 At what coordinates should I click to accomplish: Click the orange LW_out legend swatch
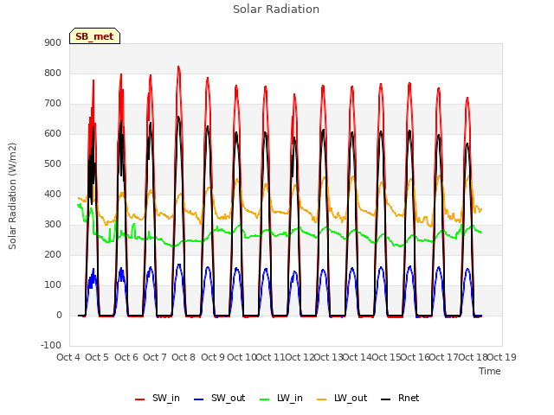pos(322,399)
